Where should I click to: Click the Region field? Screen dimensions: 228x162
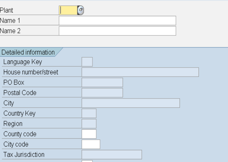[x=89, y=124]
